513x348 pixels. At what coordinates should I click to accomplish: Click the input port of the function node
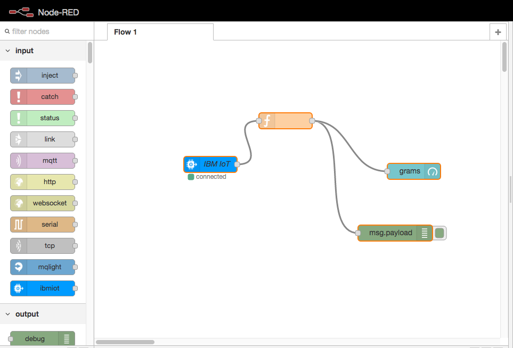259,121
